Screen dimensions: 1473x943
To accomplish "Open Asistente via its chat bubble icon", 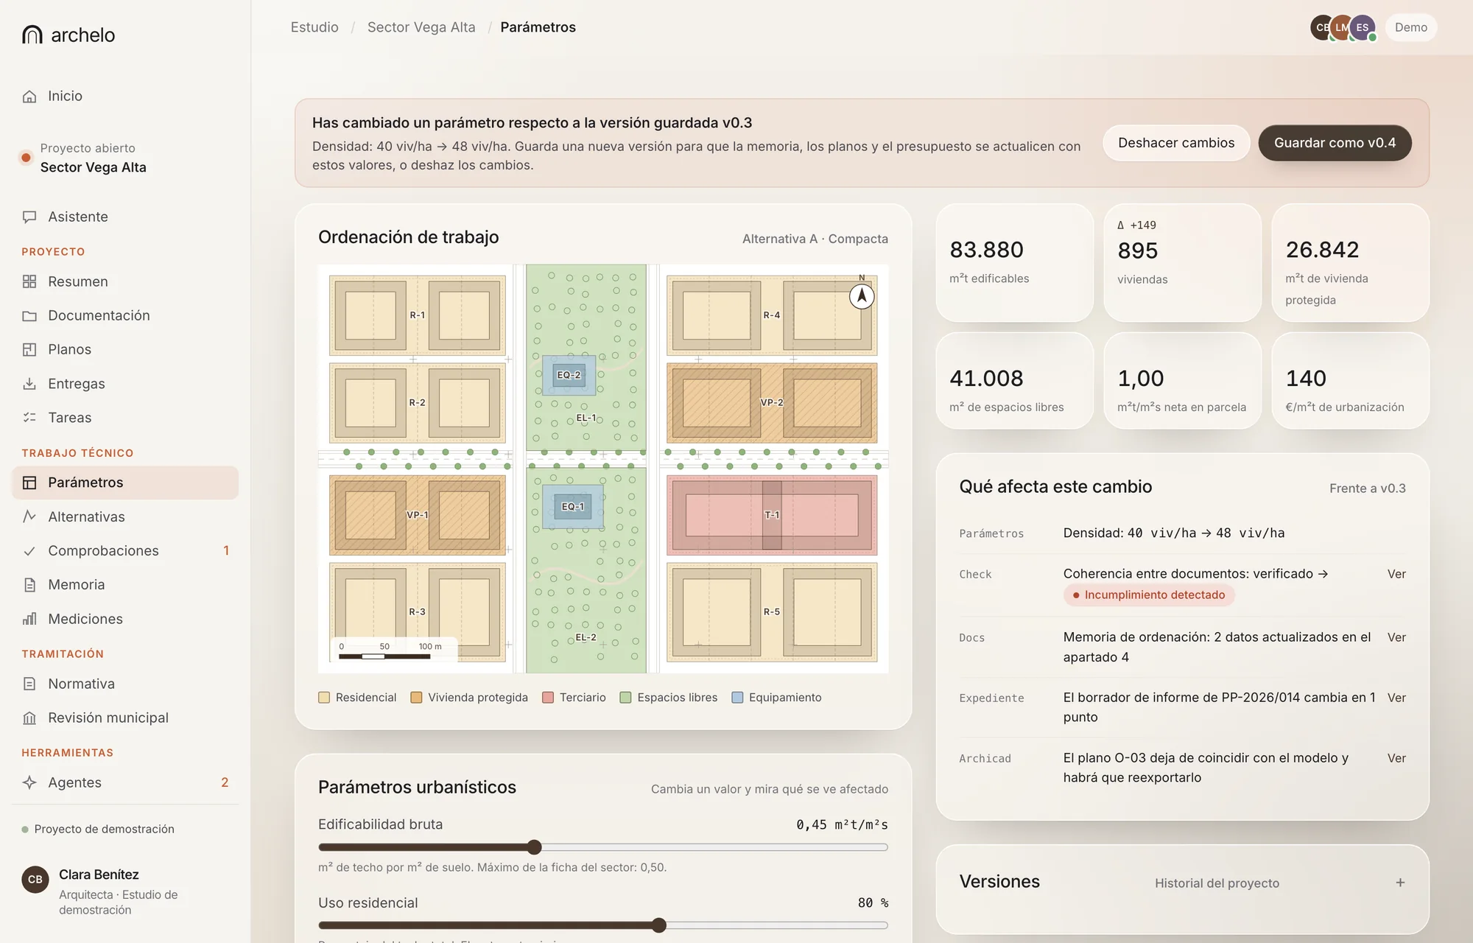I will pos(29,217).
